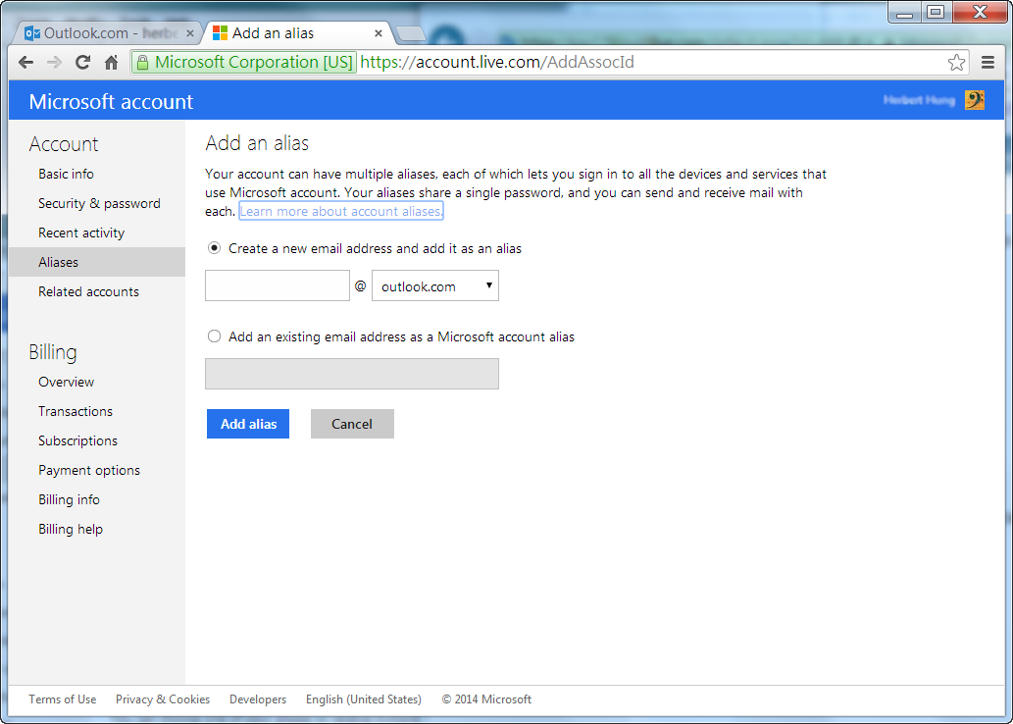1013x724 pixels.
Task: View Transactions in Billing section
Action: [x=75, y=411]
